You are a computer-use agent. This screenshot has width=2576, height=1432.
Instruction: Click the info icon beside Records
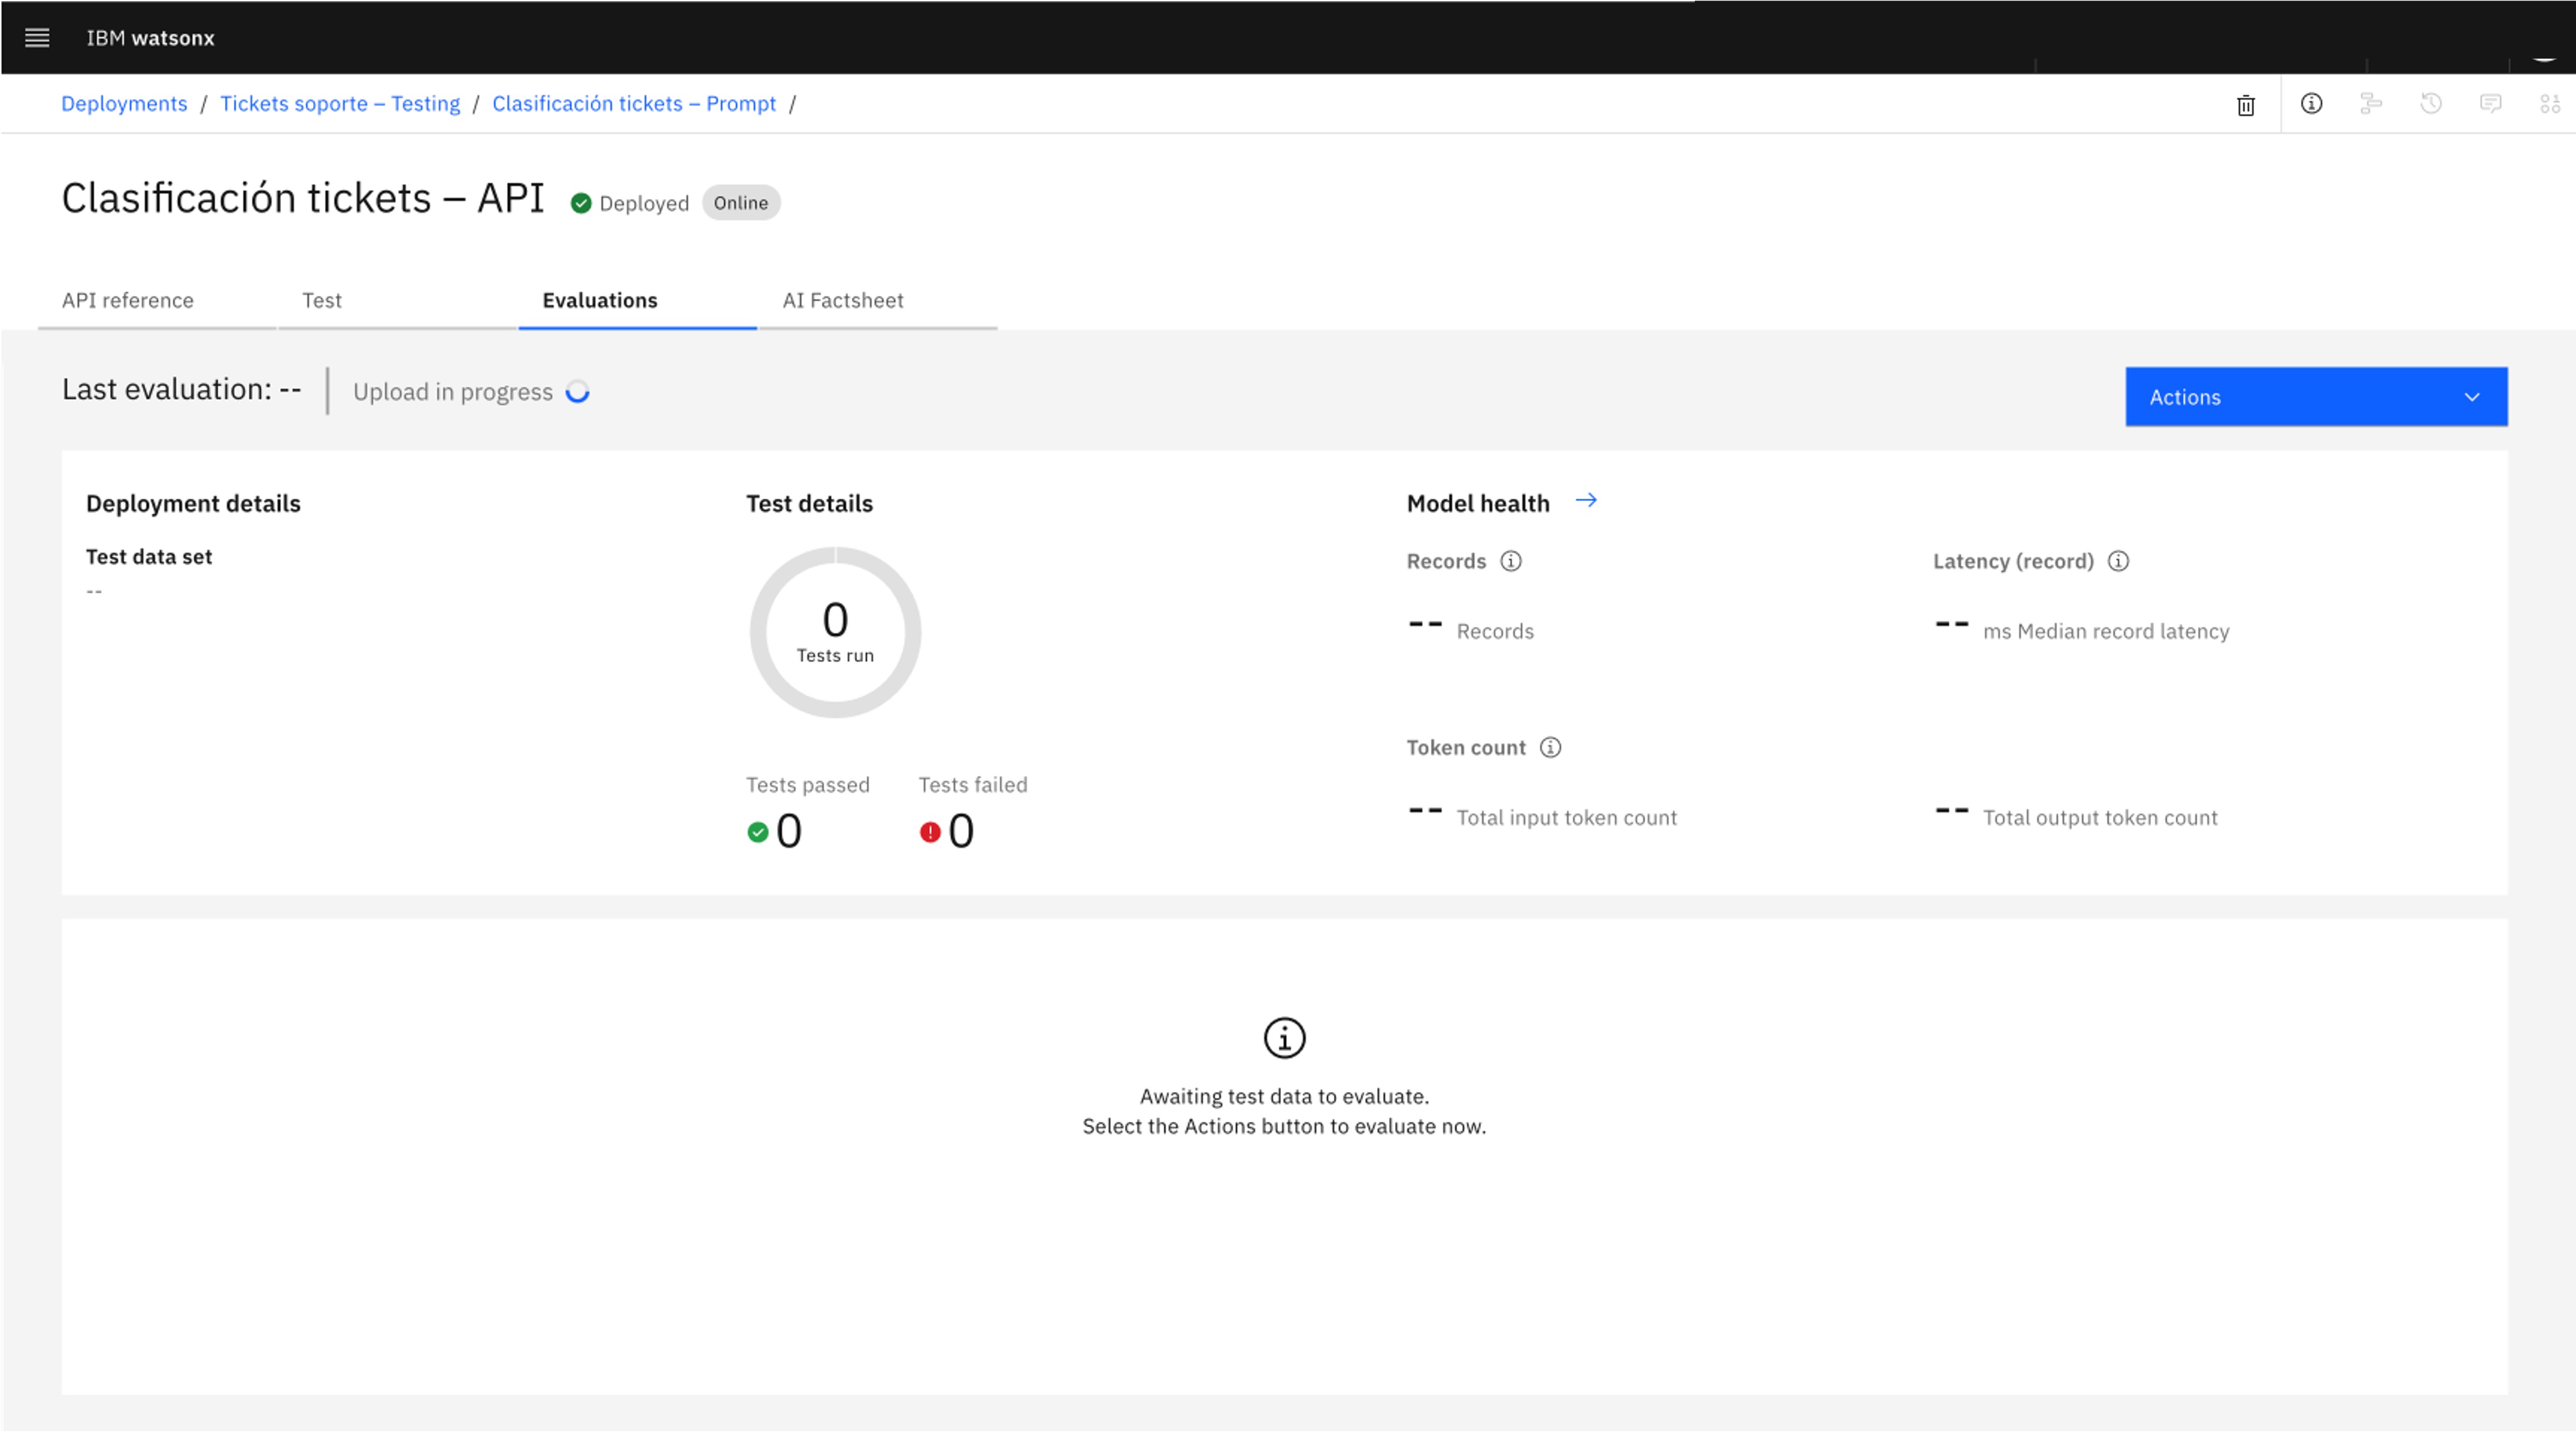coord(1511,562)
